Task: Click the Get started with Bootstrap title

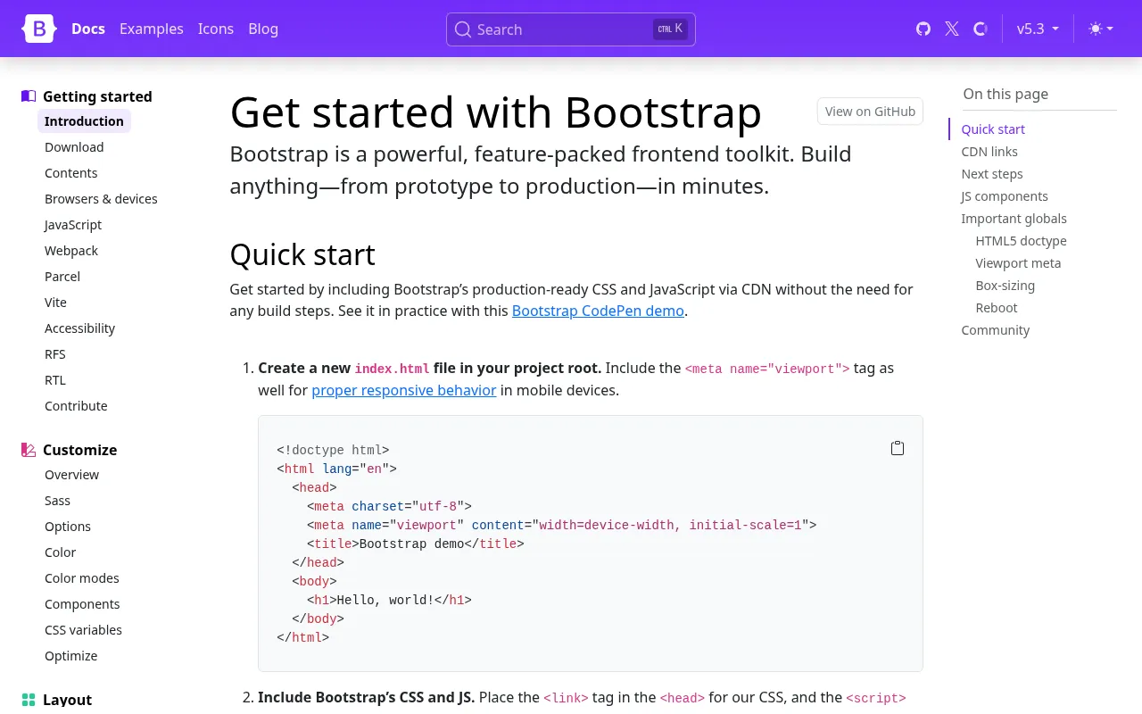Action: coord(495,112)
